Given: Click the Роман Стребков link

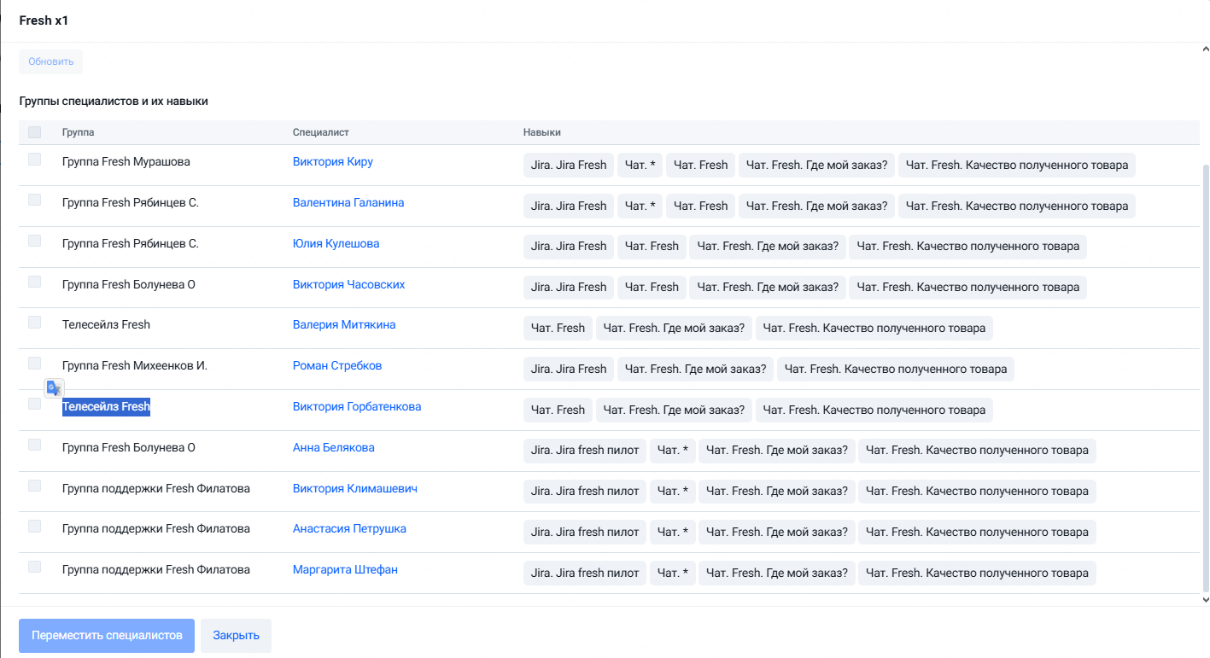Looking at the screenshot, I should tap(337, 365).
